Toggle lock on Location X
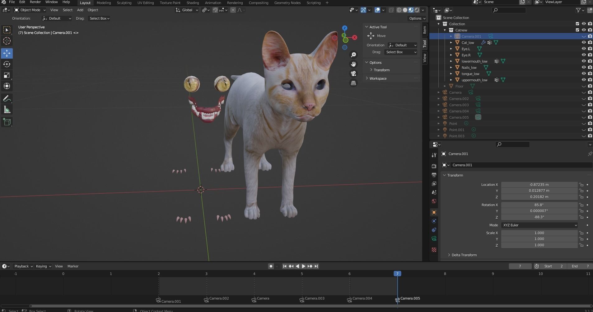The image size is (593, 312). click(581, 185)
